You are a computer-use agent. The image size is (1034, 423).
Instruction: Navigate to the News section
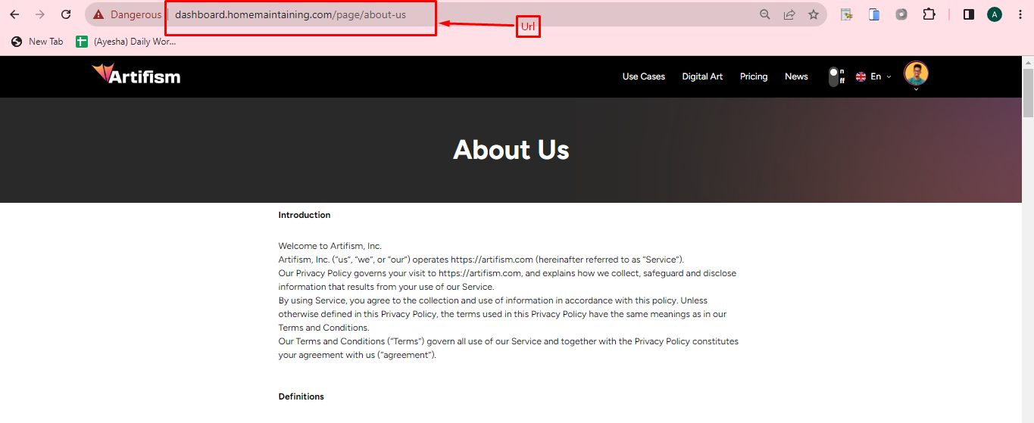coord(796,76)
